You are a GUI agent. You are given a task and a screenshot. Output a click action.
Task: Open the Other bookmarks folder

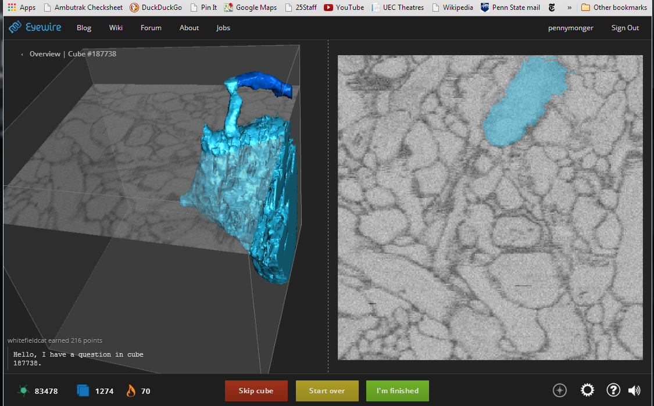coord(614,8)
